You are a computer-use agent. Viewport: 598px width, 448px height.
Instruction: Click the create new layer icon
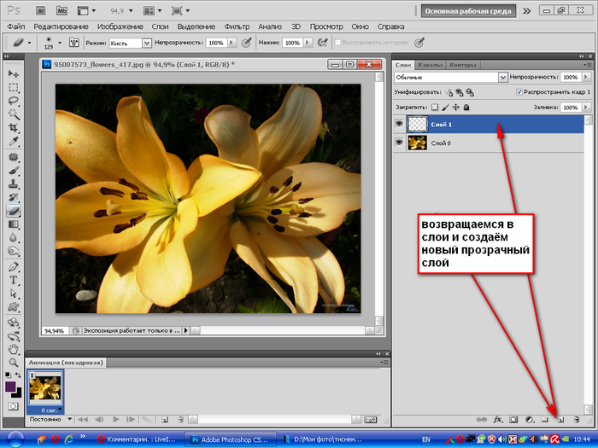(x=560, y=420)
